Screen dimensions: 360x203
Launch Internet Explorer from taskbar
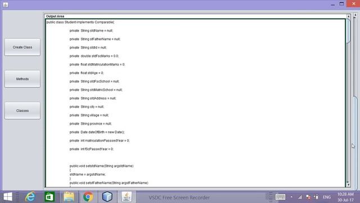pyautogui.click(x=30, y=197)
